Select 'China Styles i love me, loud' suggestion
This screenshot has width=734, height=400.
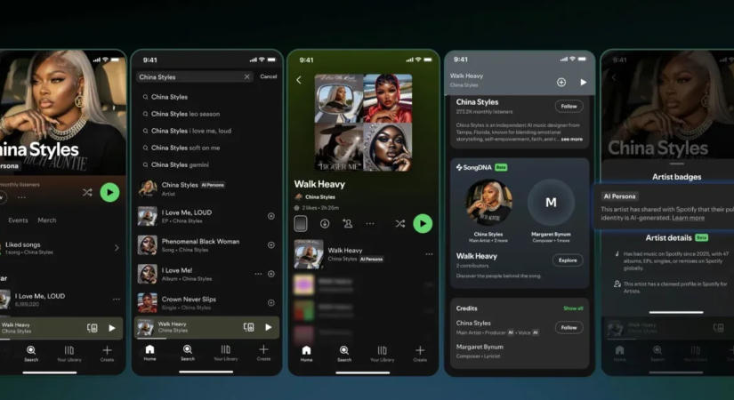pyautogui.click(x=187, y=131)
